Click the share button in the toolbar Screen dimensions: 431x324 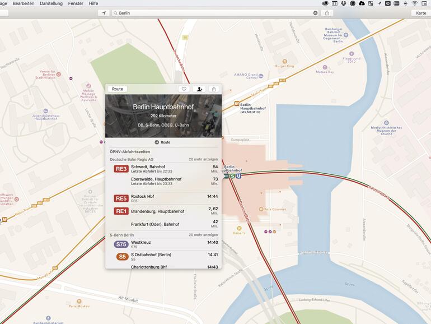[327, 13]
